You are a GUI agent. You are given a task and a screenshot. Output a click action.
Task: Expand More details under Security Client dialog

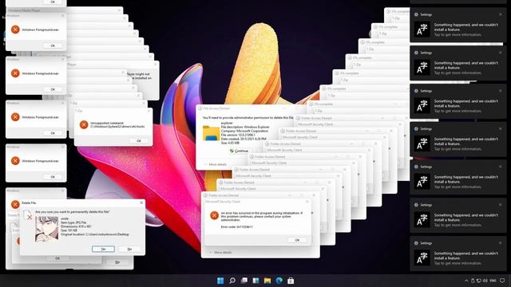click(220, 253)
